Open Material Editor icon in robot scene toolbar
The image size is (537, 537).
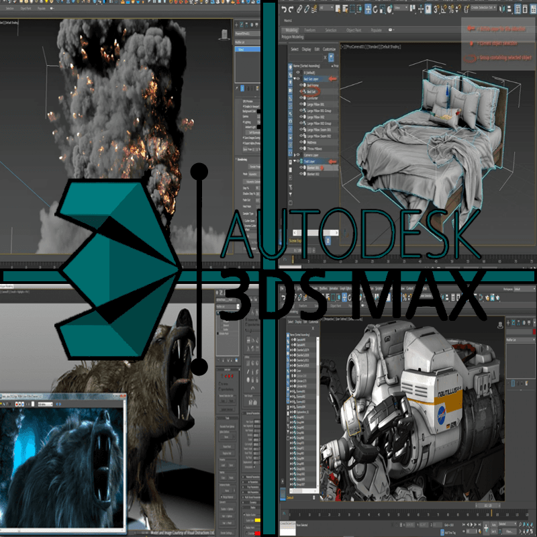(481, 297)
